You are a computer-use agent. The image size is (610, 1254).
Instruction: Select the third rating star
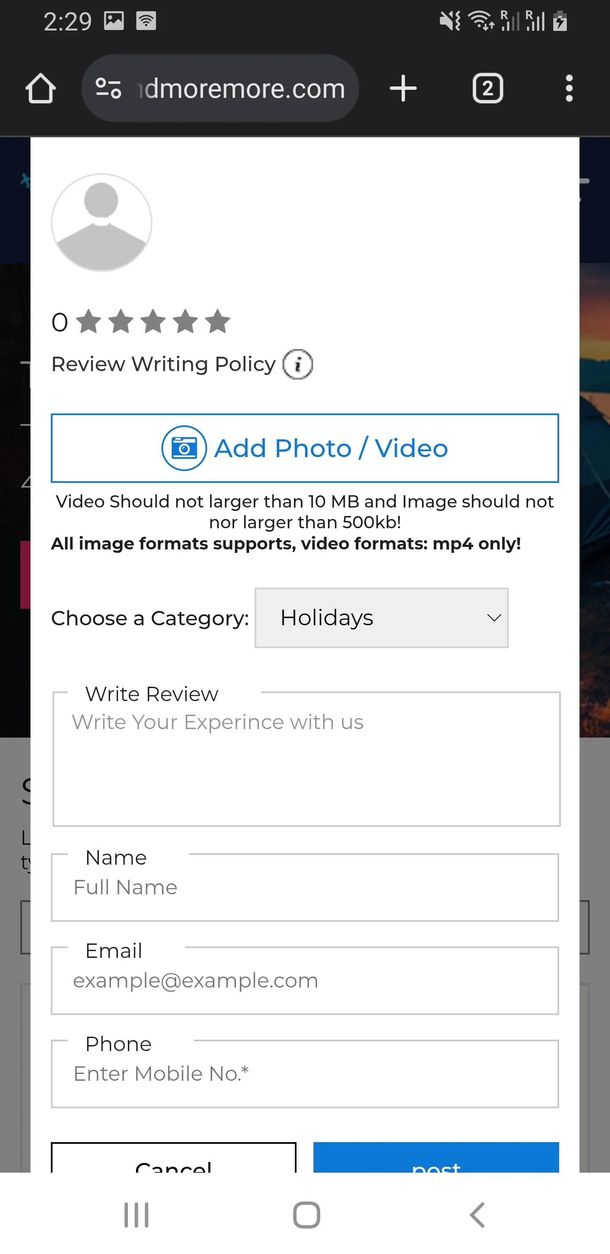point(153,322)
